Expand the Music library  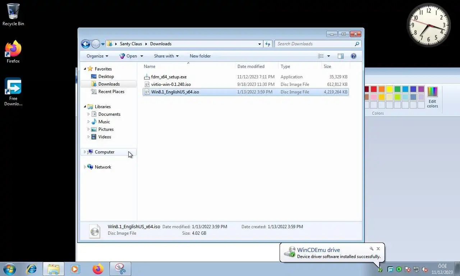(x=88, y=122)
